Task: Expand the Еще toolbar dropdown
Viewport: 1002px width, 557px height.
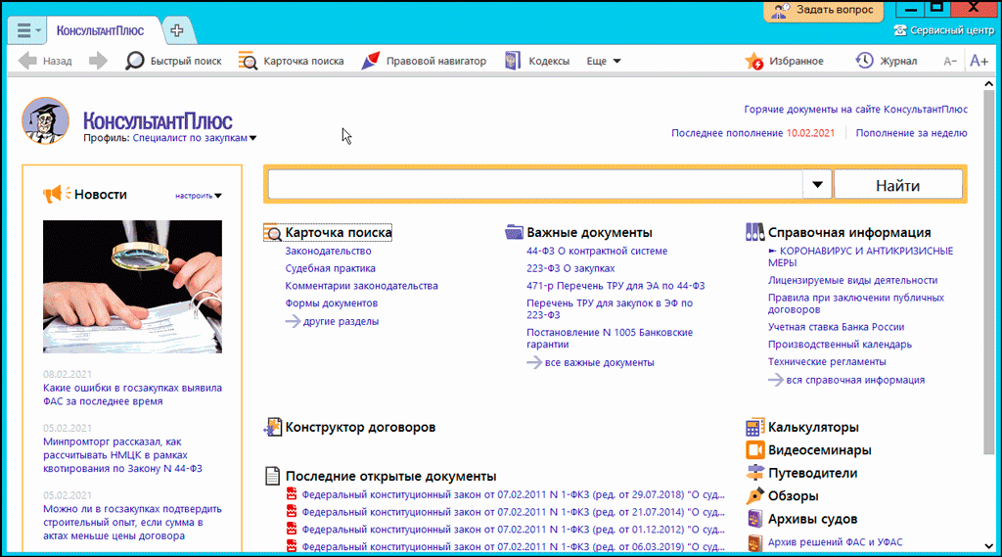Action: pyautogui.click(x=604, y=61)
